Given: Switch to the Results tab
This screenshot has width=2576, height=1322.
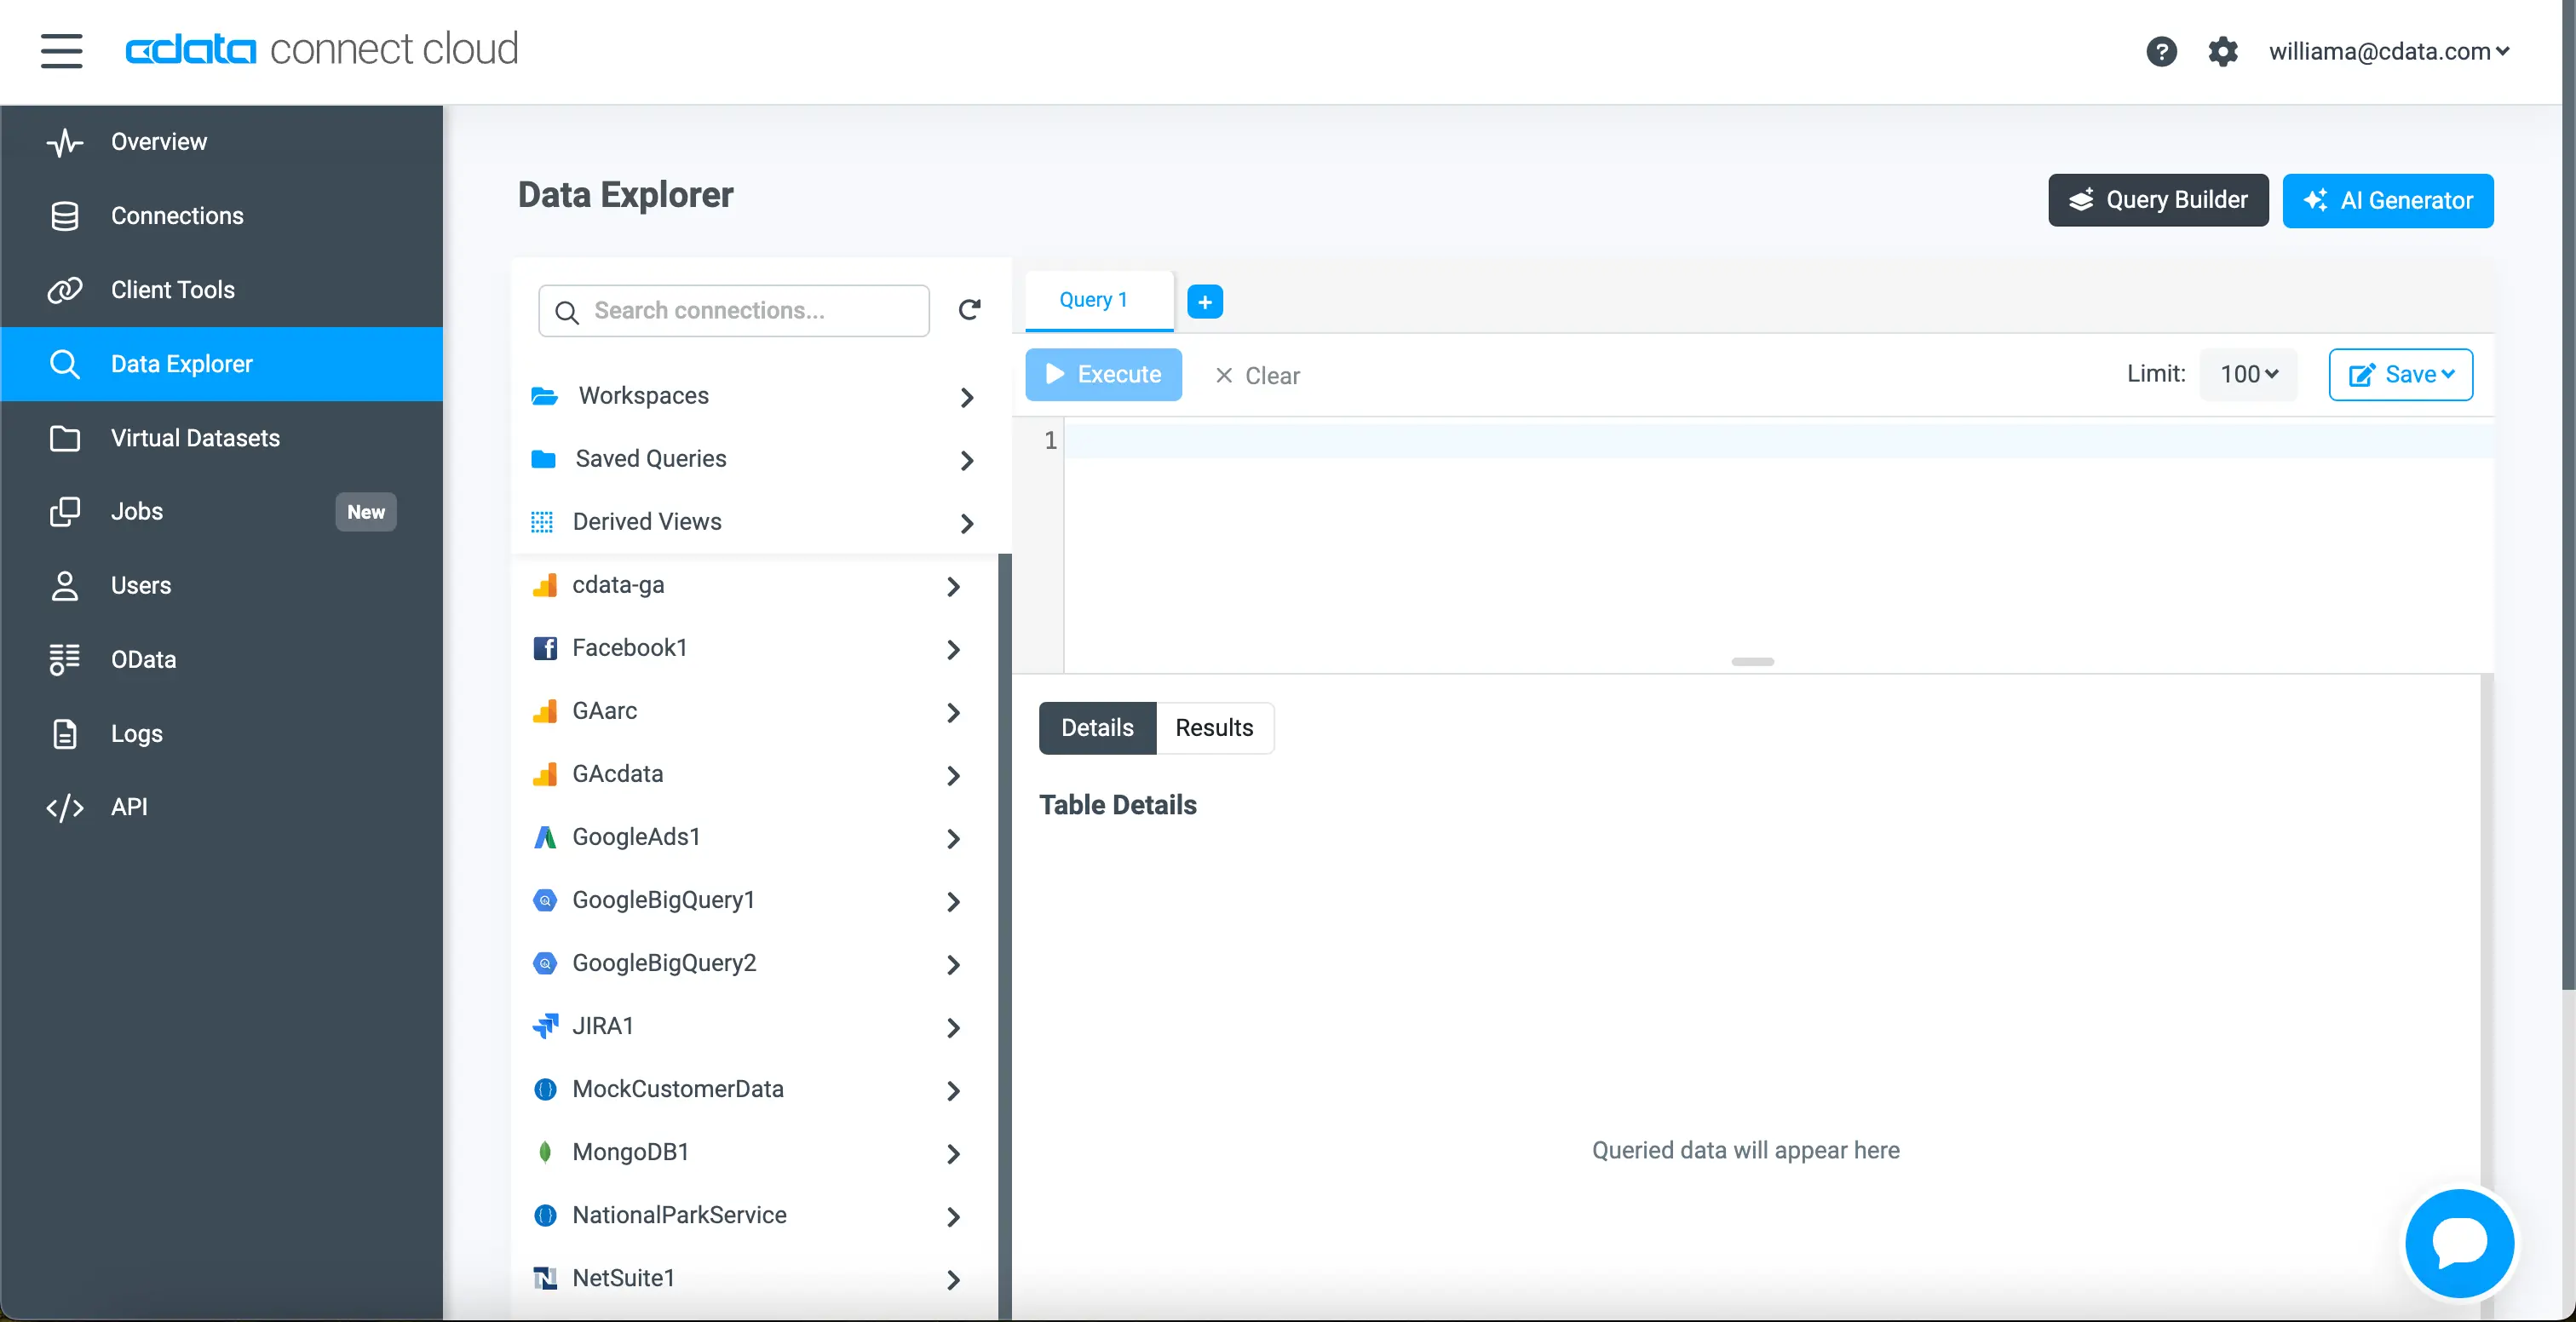Looking at the screenshot, I should point(1214,727).
